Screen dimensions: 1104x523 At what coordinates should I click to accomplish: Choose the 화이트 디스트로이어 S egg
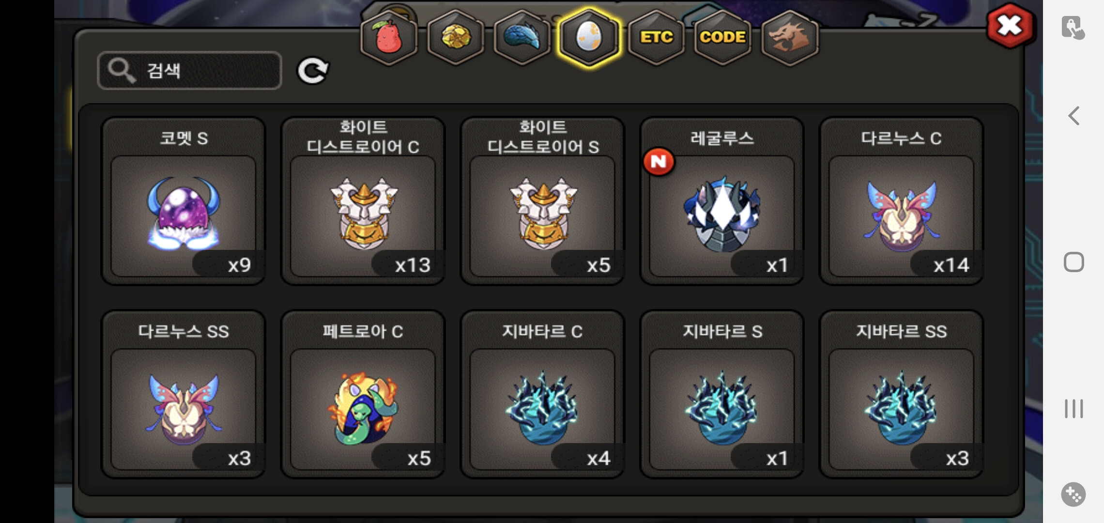point(542,201)
